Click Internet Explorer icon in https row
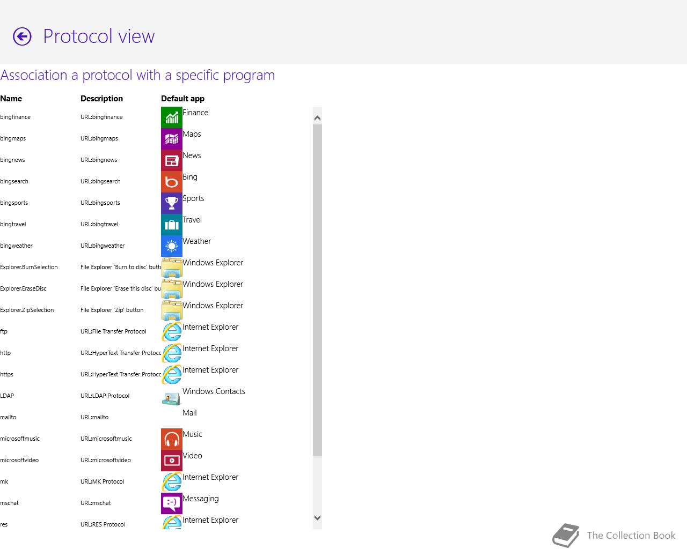The width and height of the screenshot is (687, 549). click(172, 375)
